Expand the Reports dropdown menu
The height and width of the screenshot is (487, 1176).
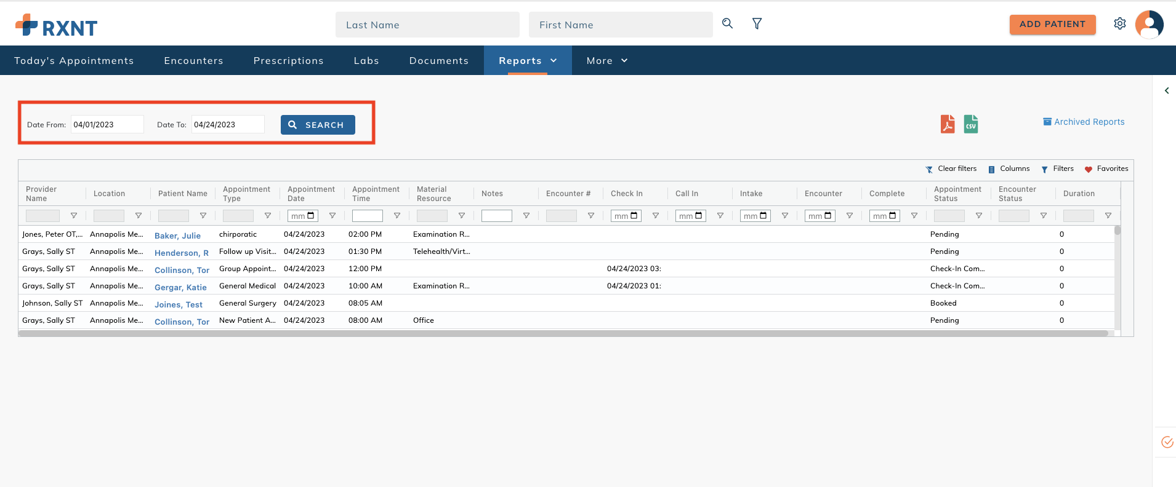528,60
